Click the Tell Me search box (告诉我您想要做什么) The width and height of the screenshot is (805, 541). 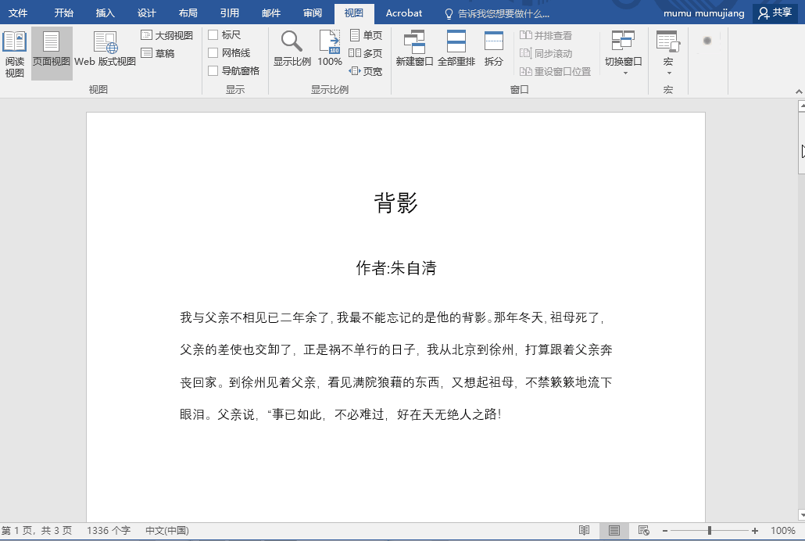496,13
